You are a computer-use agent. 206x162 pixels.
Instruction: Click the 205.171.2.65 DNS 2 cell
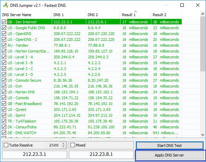pos(99,109)
